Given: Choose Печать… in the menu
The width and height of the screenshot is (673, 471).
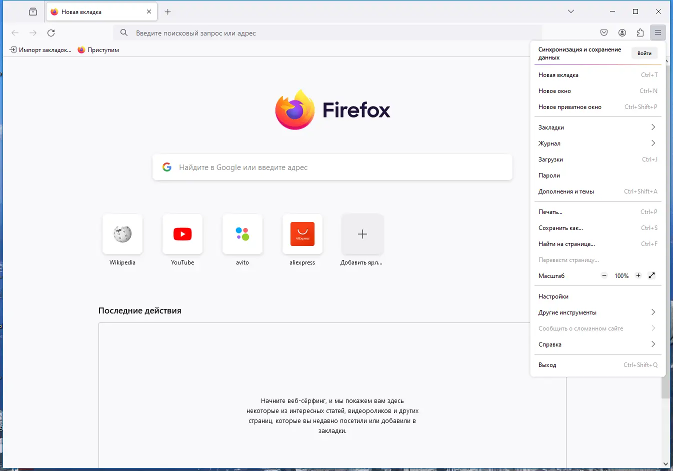Looking at the screenshot, I should [598, 212].
